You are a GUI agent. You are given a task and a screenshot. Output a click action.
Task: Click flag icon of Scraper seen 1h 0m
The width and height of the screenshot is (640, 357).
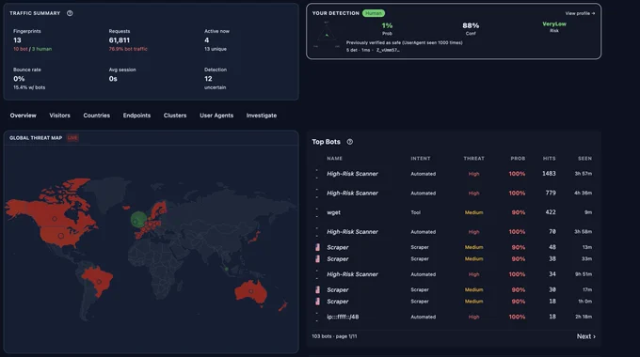point(317,302)
